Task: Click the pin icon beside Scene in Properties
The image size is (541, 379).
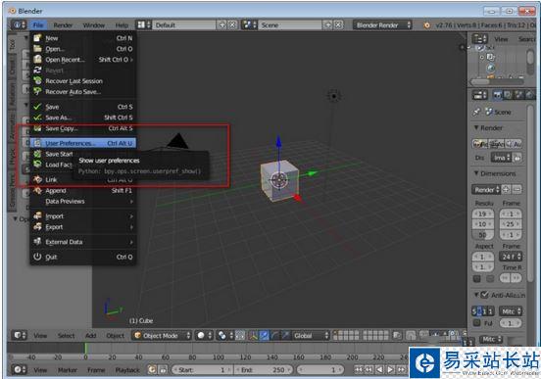Action: (x=476, y=112)
